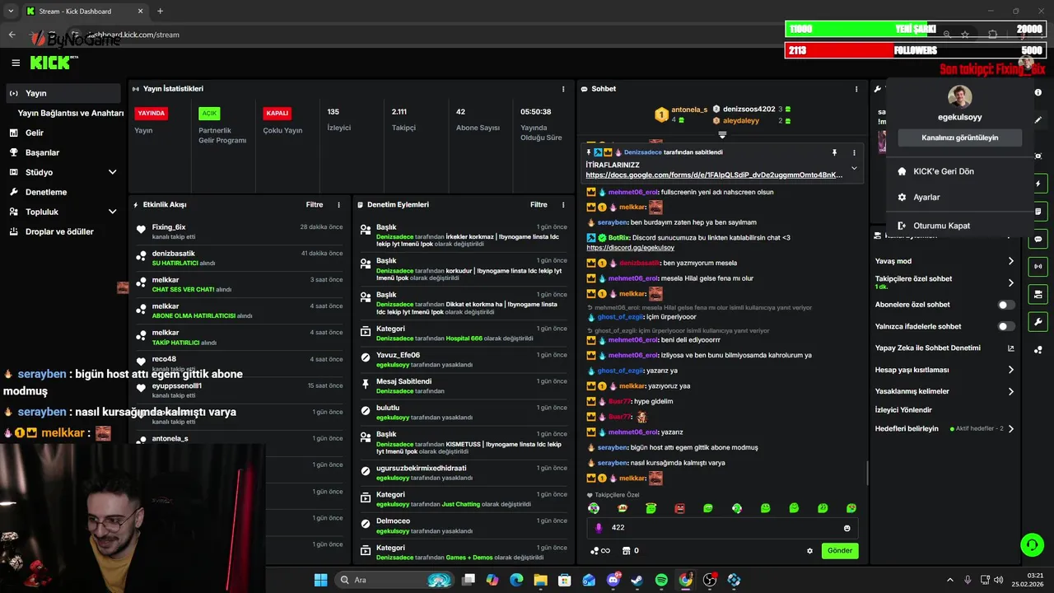Toggle Abonelere özel sohbet switch

[1006, 305]
